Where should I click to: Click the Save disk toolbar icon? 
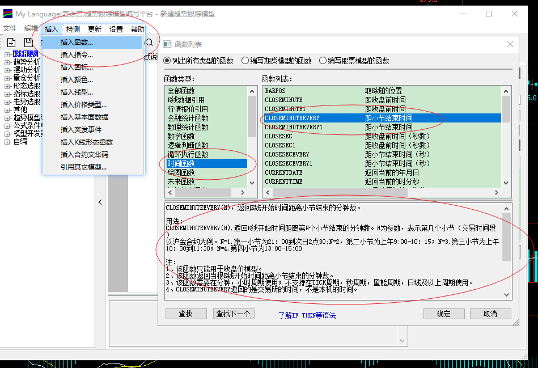(28, 43)
